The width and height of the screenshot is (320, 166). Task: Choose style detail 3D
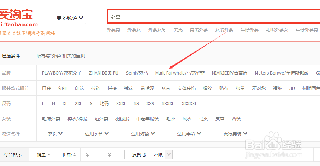coord(292,88)
